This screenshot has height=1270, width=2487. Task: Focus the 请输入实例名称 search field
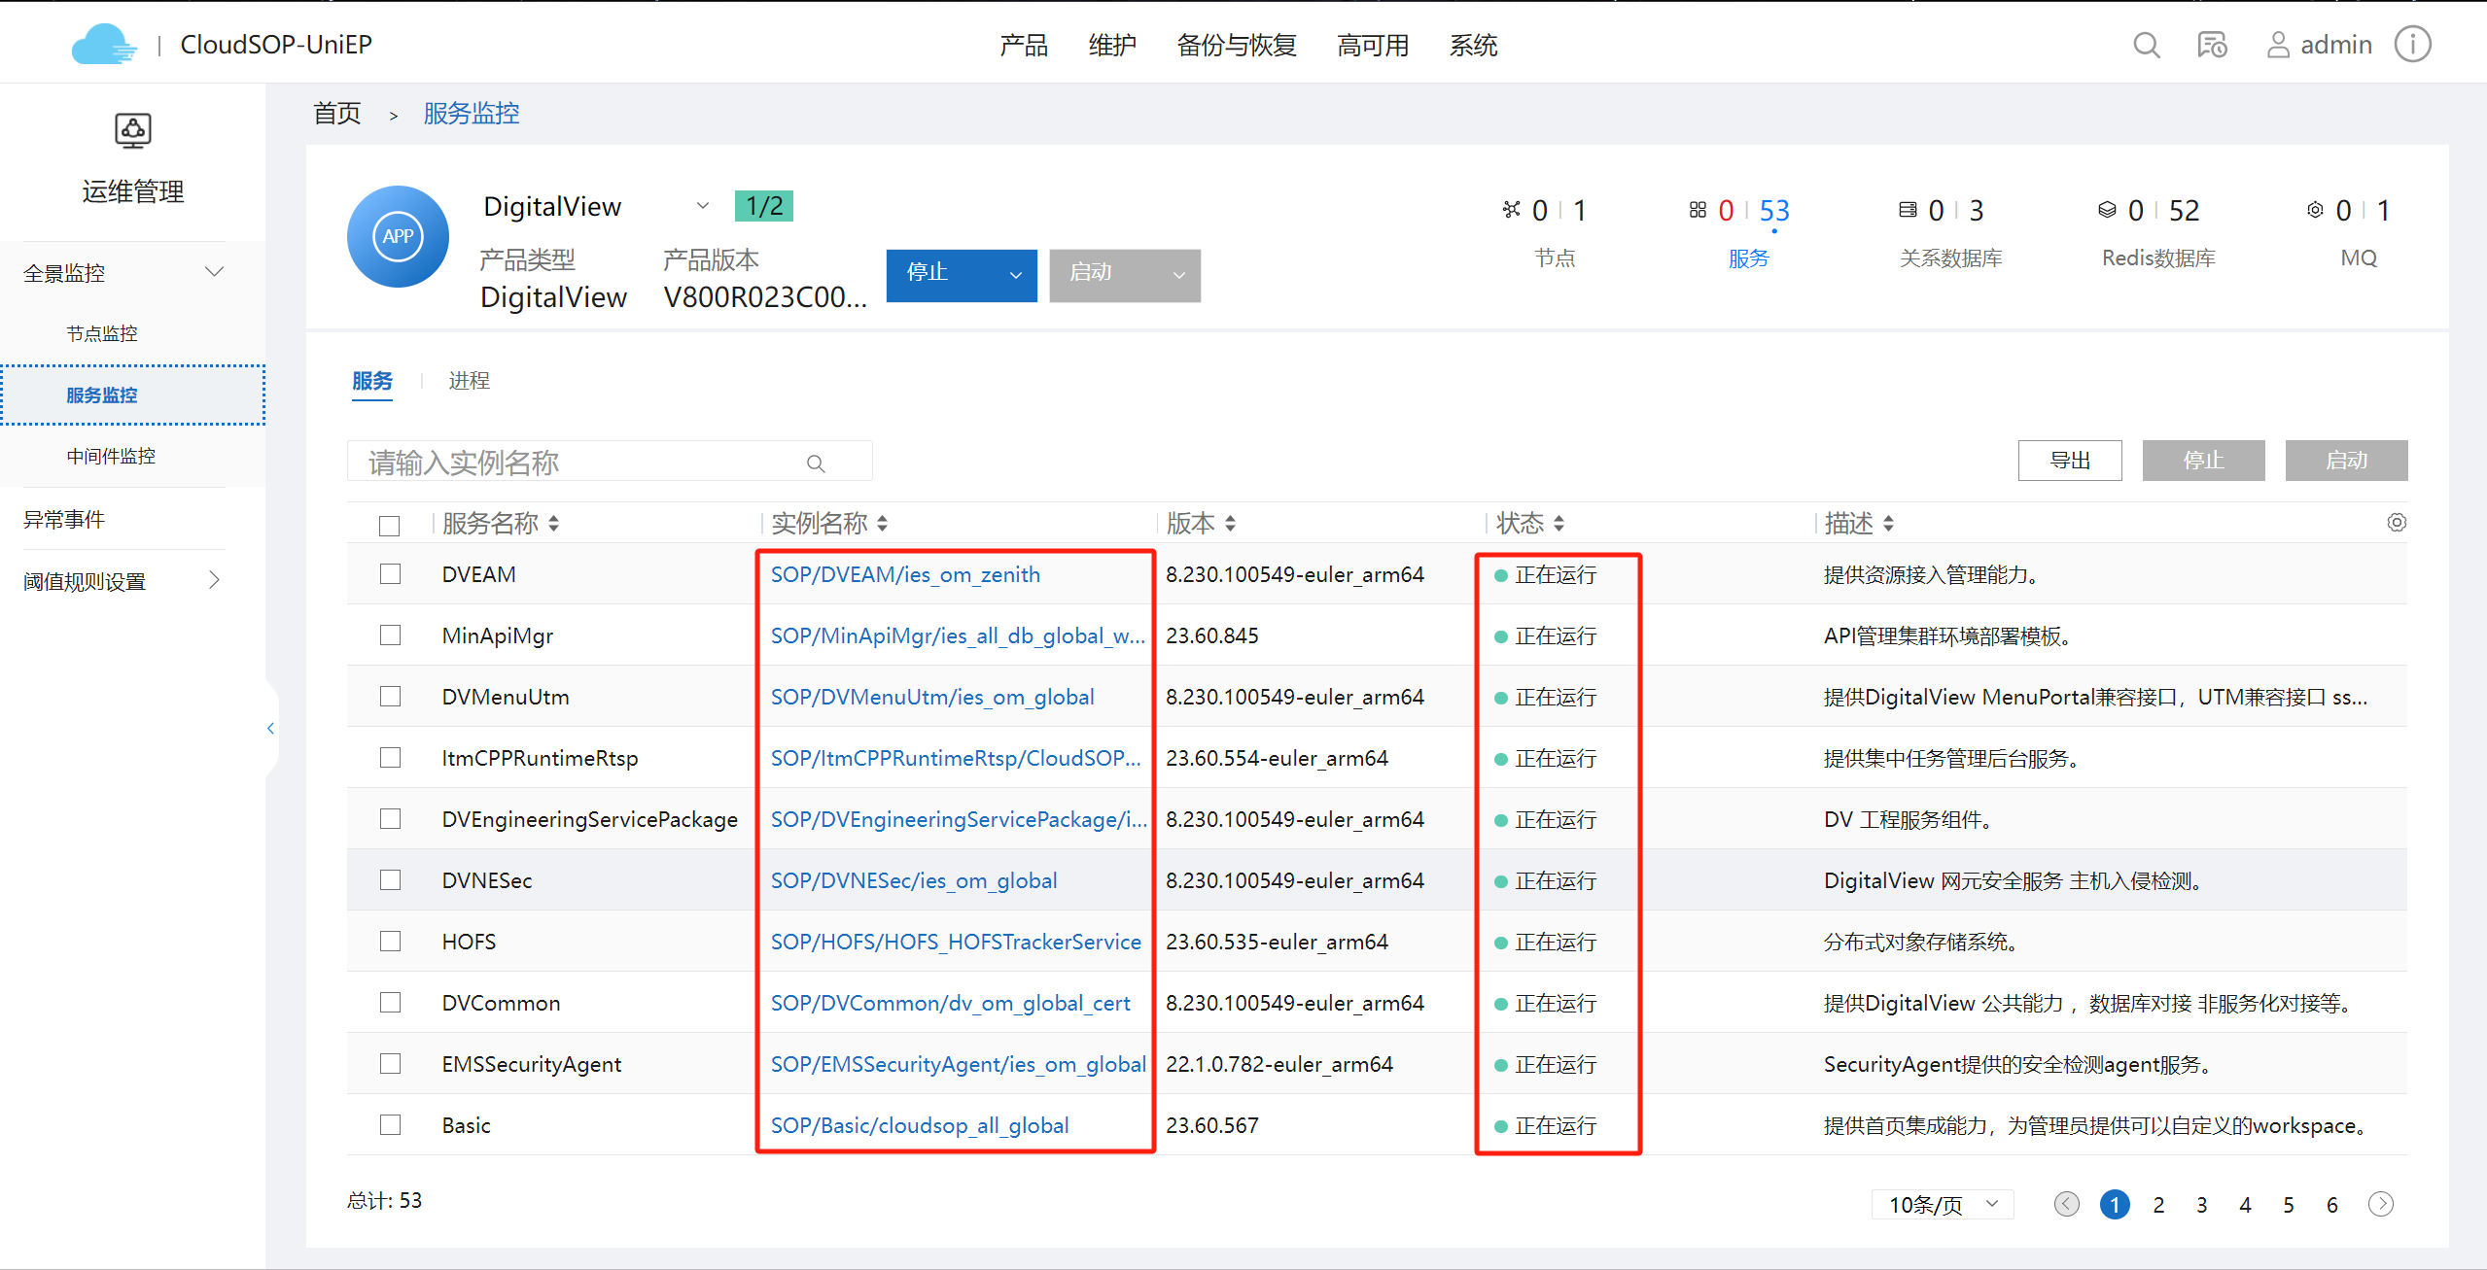(x=609, y=462)
